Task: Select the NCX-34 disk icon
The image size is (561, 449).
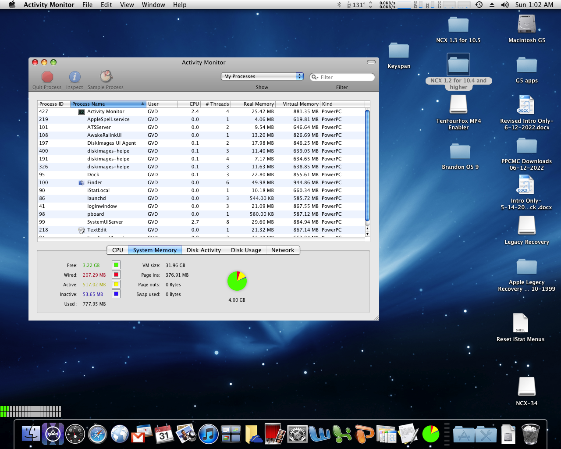Action: 527,387
